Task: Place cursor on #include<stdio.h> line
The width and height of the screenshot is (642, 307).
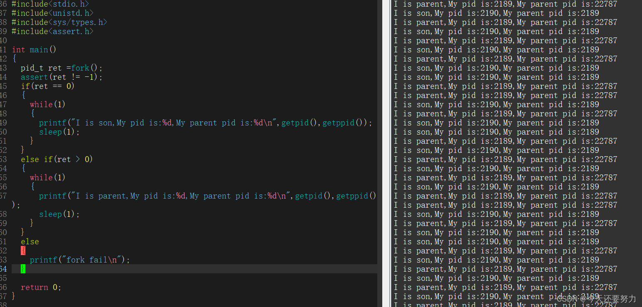Action: pos(50,4)
